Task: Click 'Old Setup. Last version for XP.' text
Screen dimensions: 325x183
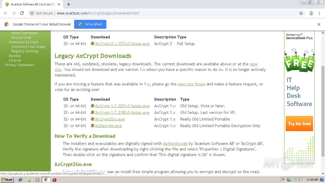Action: pos(208,113)
